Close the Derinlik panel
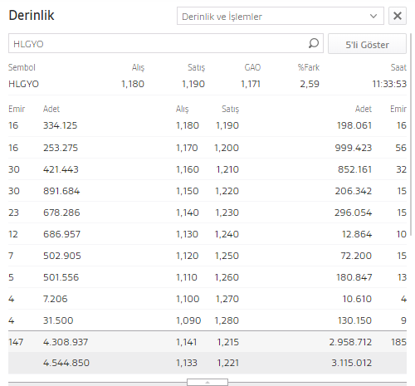The image size is (415, 386). tap(398, 16)
